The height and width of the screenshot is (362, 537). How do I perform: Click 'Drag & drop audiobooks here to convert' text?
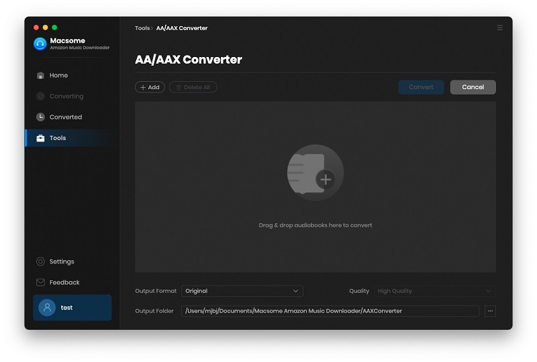315,225
